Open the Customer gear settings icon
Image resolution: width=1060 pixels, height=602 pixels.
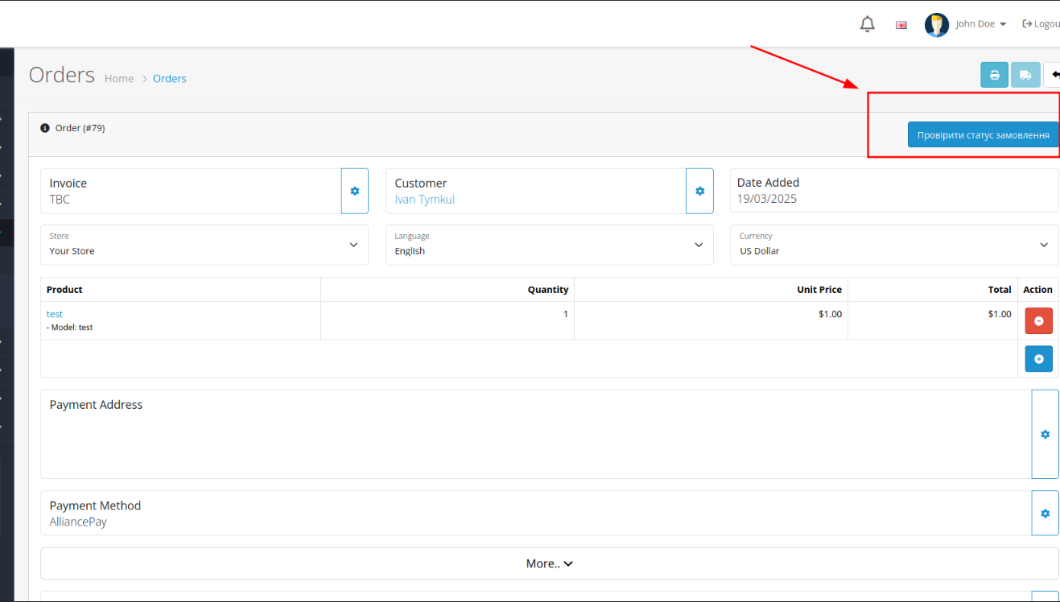pyautogui.click(x=699, y=191)
